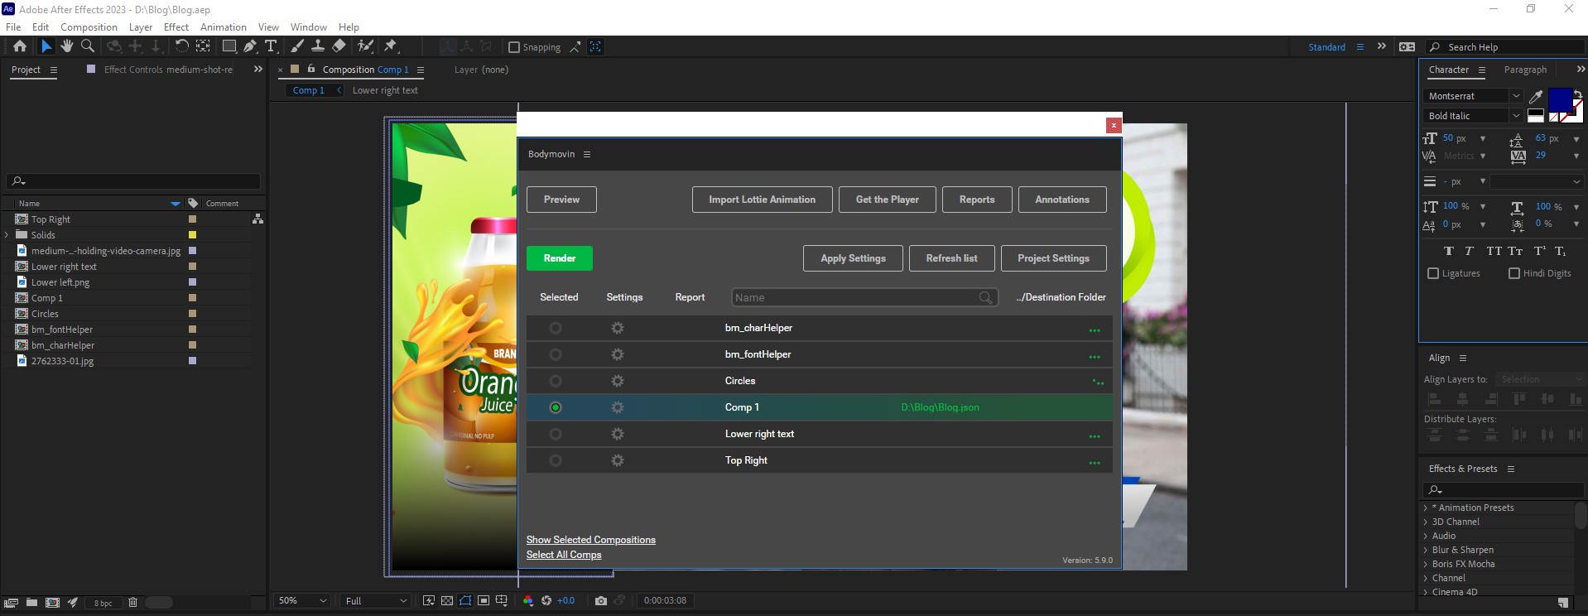Image resolution: width=1588 pixels, height=616 pixels.
Task: Expand the Blur & Sharpen effects category
Action: pos(1426,550)
